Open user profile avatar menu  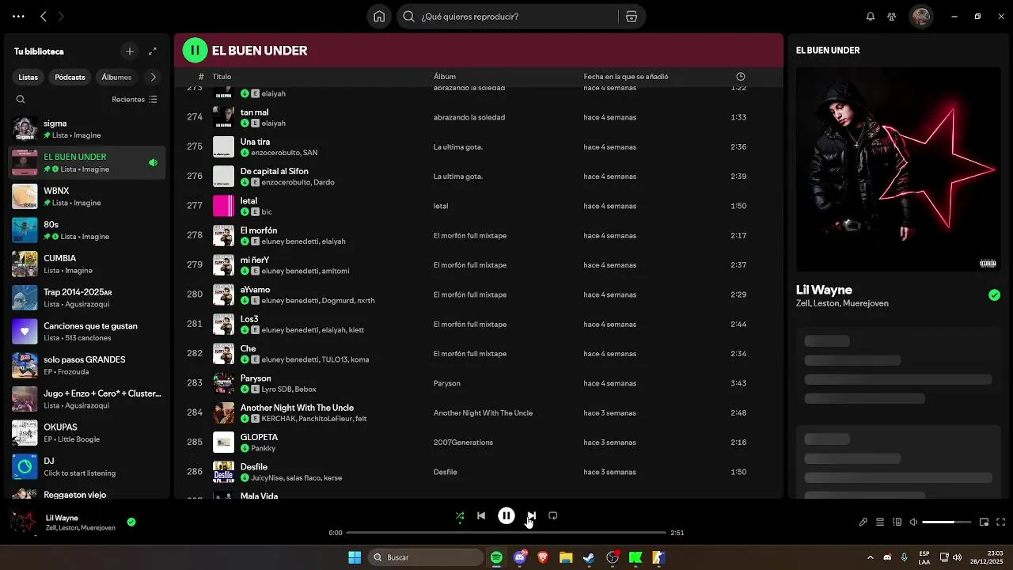pos(920,17)
